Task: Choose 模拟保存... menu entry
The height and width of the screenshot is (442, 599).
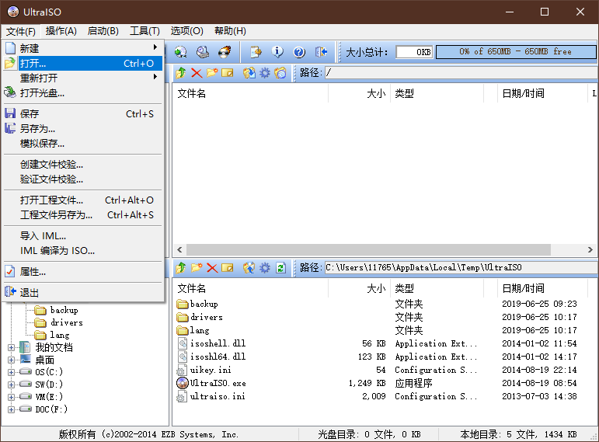Action: click(x=83, y=144)
